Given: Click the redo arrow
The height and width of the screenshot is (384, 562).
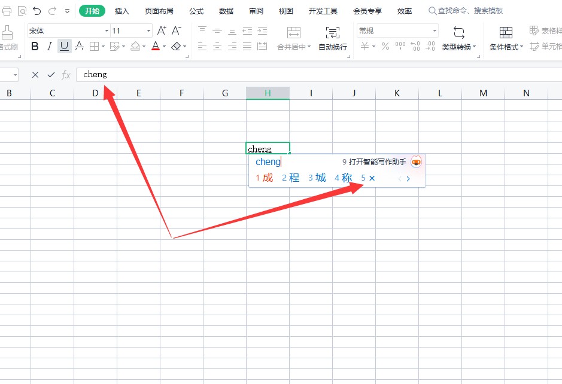Looking at the screenshot, I should click(x=52, y=11).
